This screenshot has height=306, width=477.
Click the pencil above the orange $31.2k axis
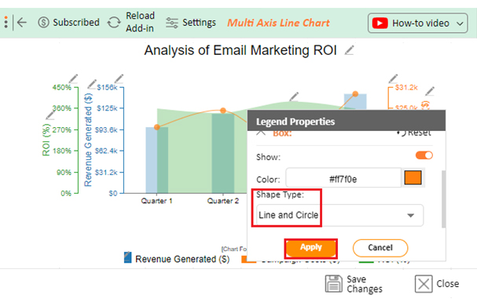tap(394, 78)
